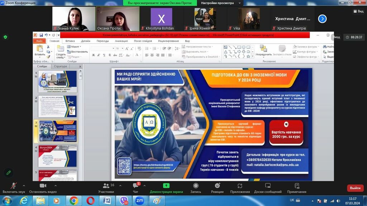
Task: Expand audio options arrow beside microphone
Action: pyautogui.click(x=24, y=186)
